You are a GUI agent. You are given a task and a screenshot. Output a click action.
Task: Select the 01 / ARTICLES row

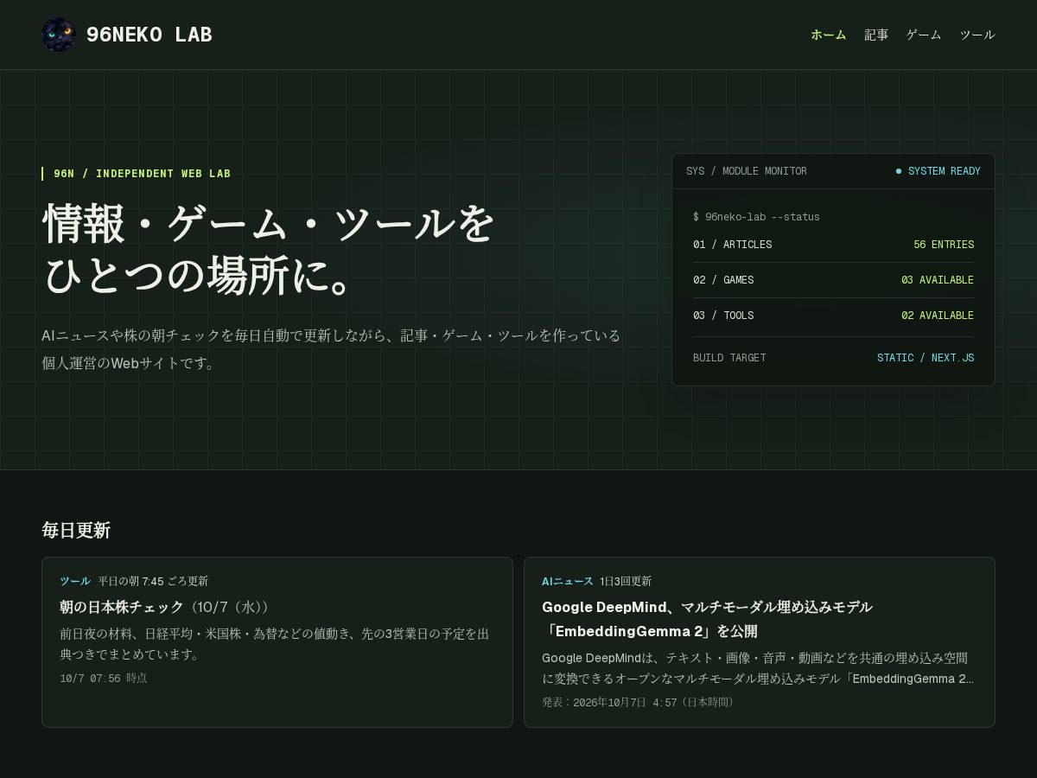click(x=833, y=245)
